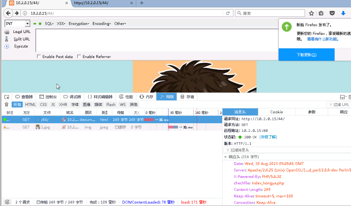The width and height of the screenshot is (351, 206).
Task: Open the bookmarks library icon
Action: [321, 13]
